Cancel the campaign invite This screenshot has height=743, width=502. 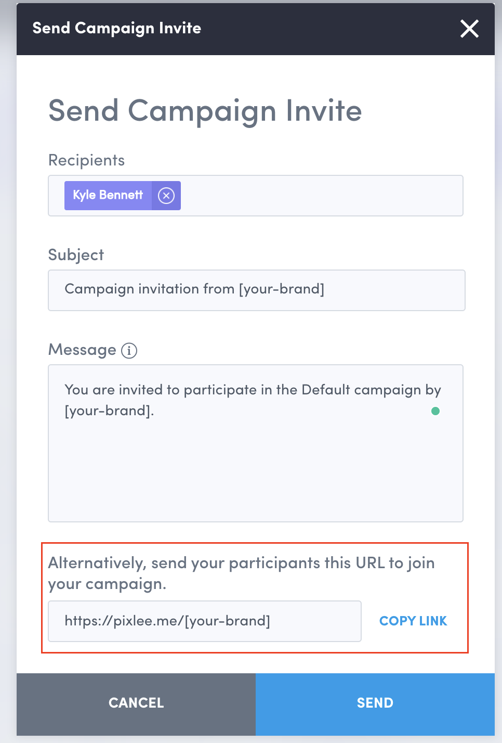136,703
